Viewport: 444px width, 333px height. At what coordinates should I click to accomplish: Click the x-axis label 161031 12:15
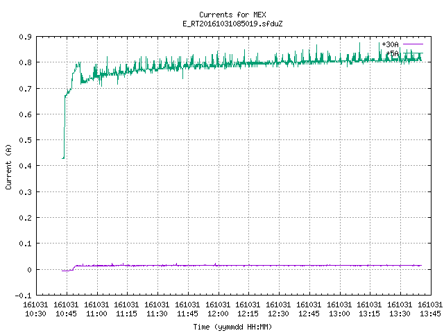(x=248, y=309)
